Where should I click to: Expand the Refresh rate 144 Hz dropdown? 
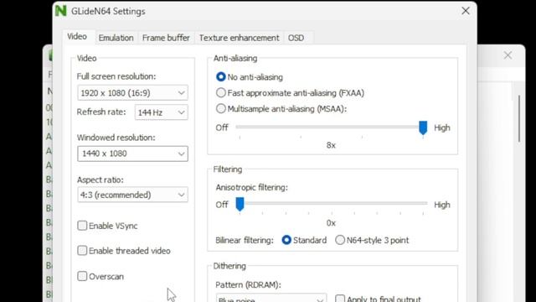162,112
